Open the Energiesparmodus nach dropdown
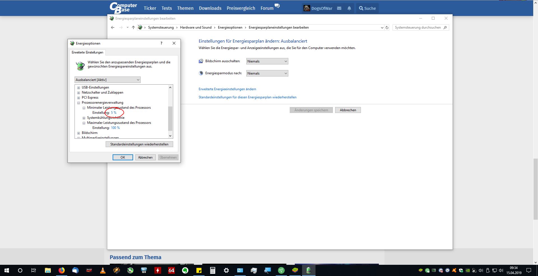538x276 pixels. (267, 73)
